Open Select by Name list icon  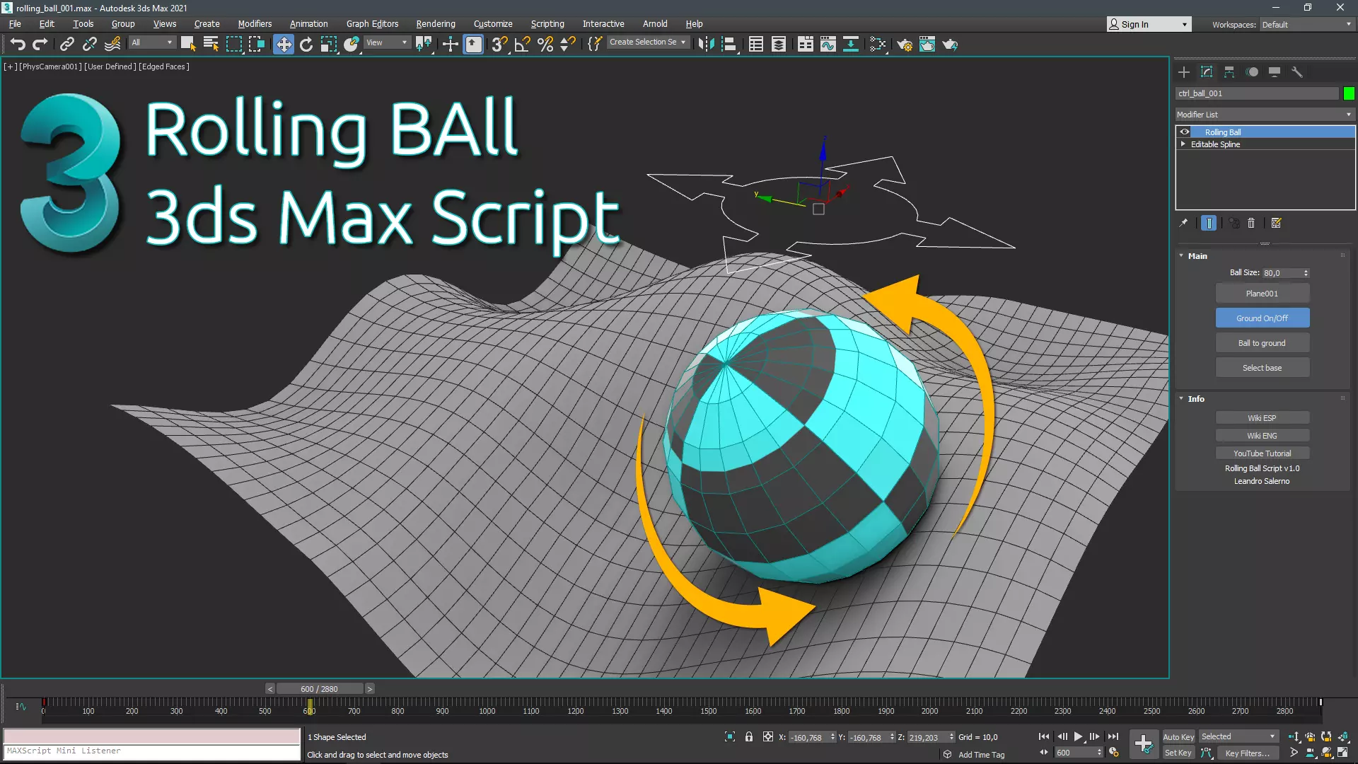tap(211, 44)
